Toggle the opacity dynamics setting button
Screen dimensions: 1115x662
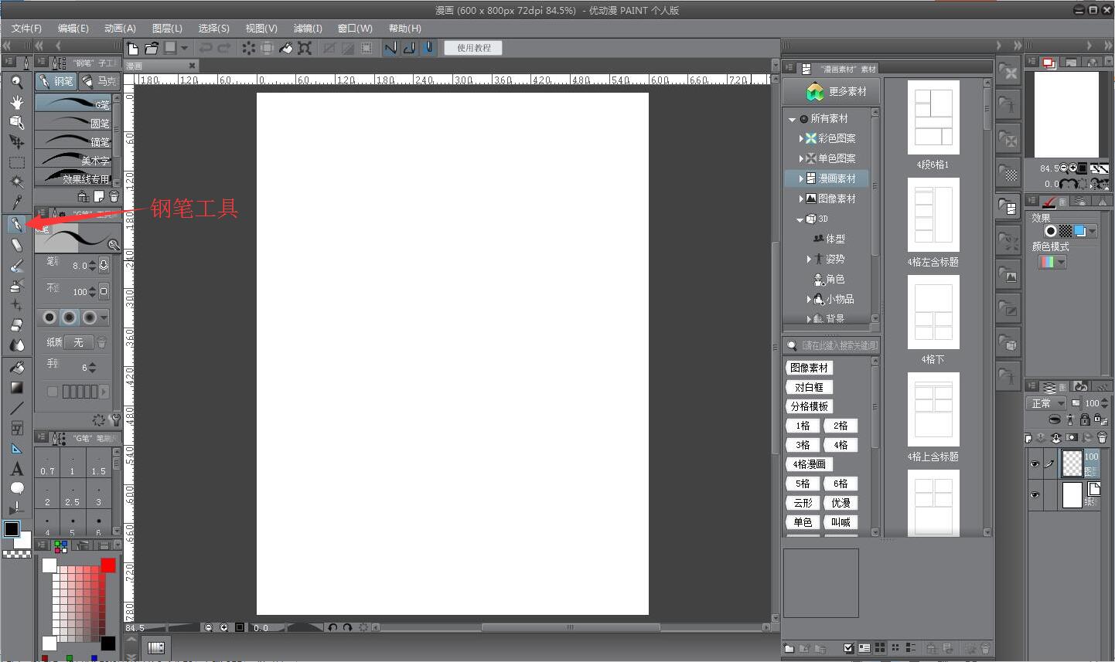[x=104, y=291]
